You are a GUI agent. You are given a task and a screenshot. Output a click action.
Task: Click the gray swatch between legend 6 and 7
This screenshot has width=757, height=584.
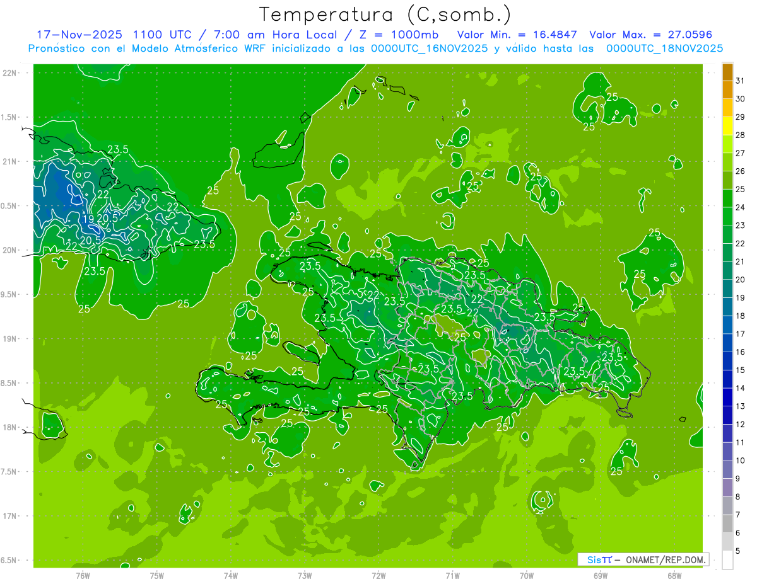click(727, 524)
